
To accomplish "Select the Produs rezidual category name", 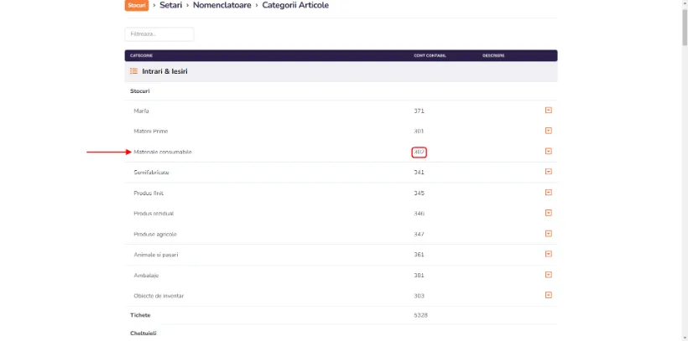I will 154,214.
